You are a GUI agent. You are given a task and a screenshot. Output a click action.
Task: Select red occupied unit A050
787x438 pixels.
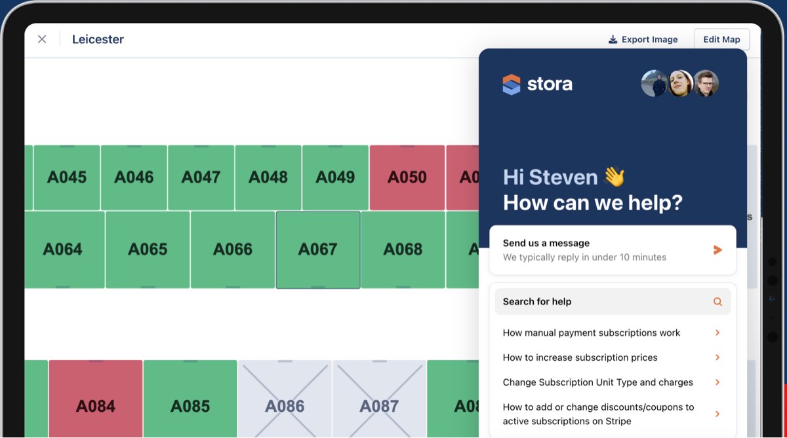pyautogui.click(x=407, y=177)
